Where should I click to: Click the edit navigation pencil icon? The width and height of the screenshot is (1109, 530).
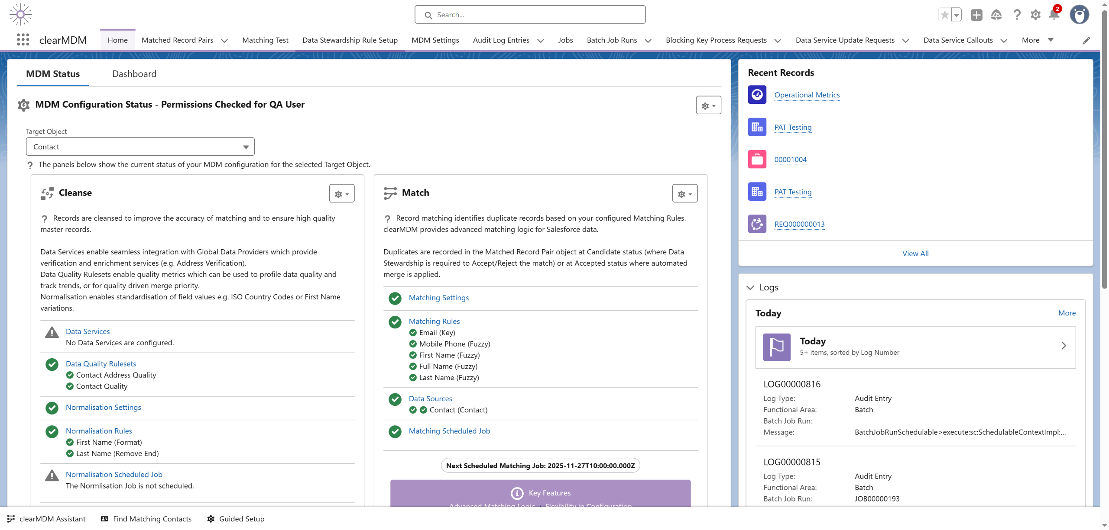click(1086, 40)
